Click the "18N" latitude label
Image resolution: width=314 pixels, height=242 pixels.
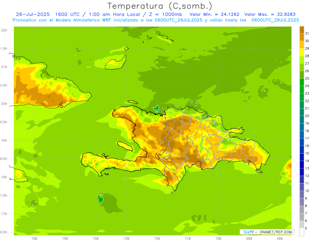point(4,177)
